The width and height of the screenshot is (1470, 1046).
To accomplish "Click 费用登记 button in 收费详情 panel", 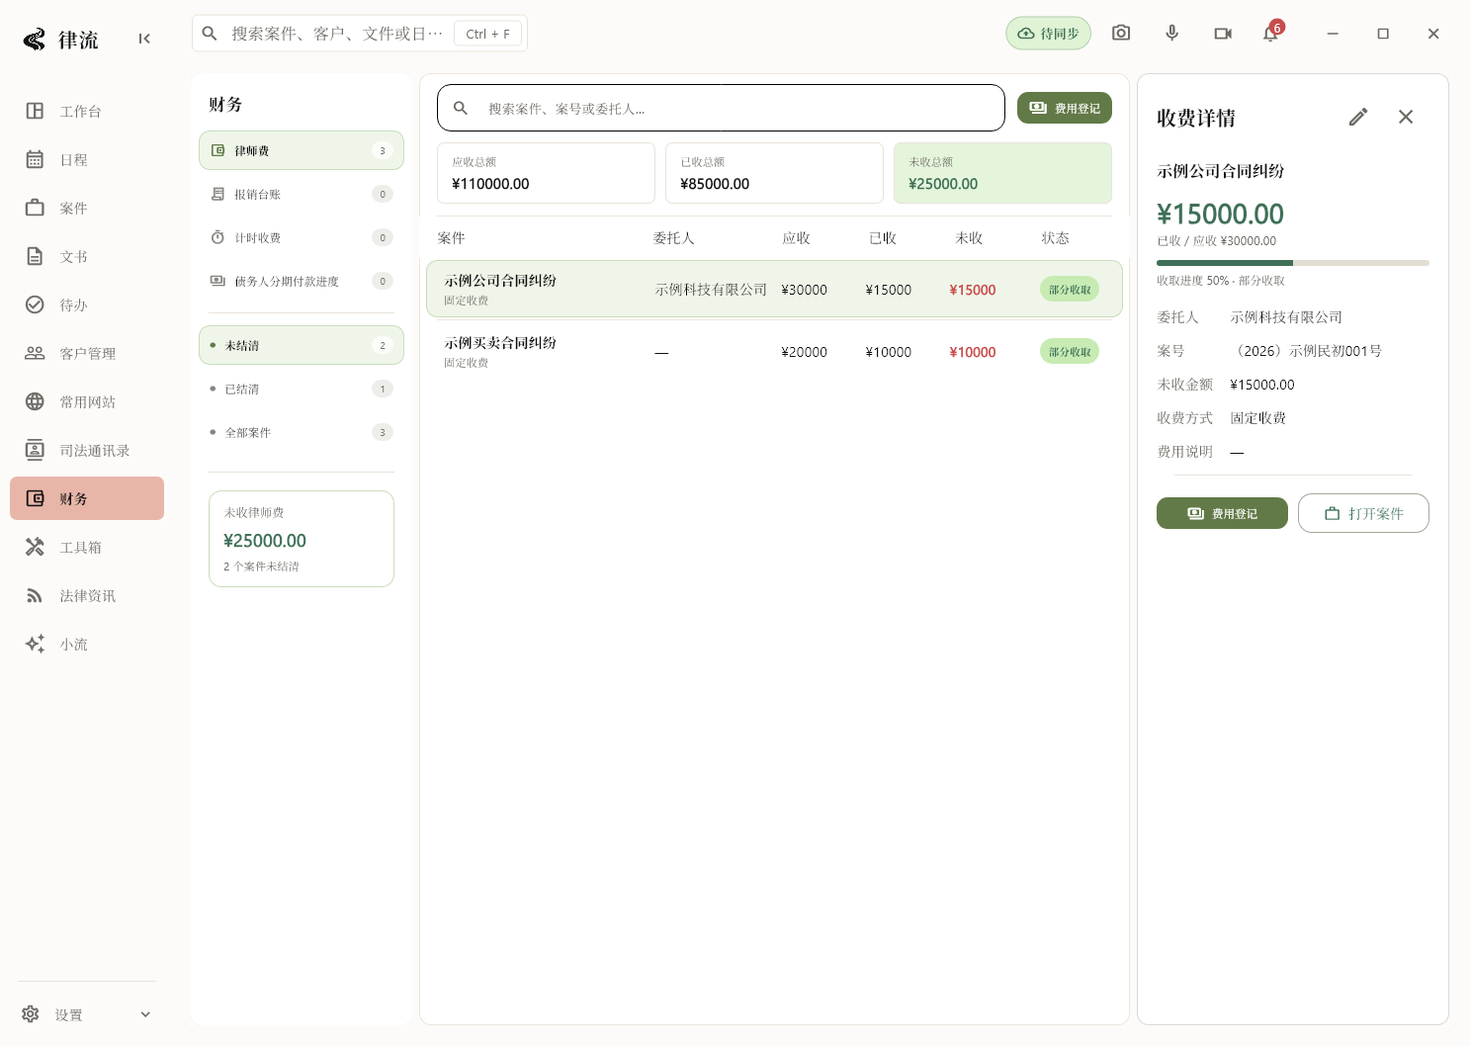I will tap(1222, 513).
